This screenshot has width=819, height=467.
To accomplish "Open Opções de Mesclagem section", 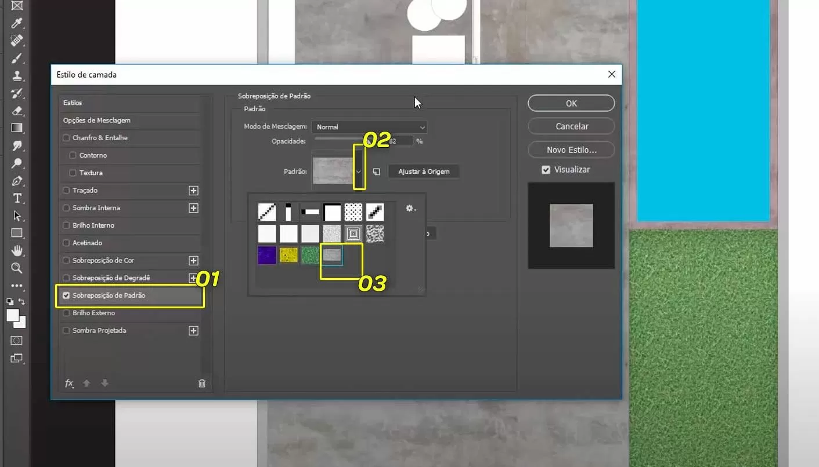I will pos(97,121).
